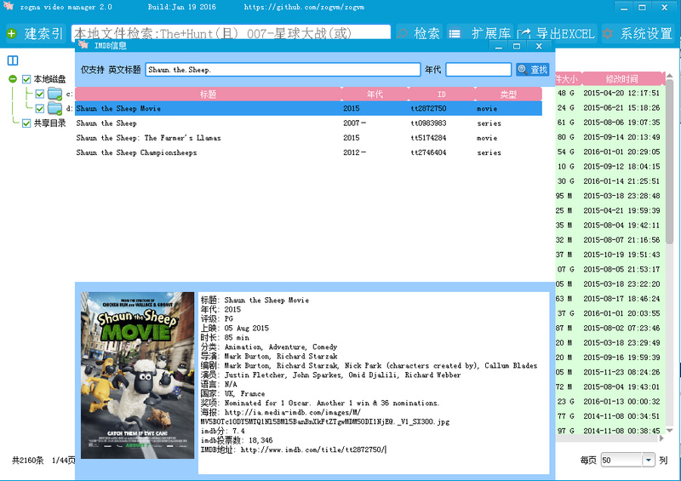
Task: Click the 标题 column header in IMDB results
Action: click(x=208, y=94)
